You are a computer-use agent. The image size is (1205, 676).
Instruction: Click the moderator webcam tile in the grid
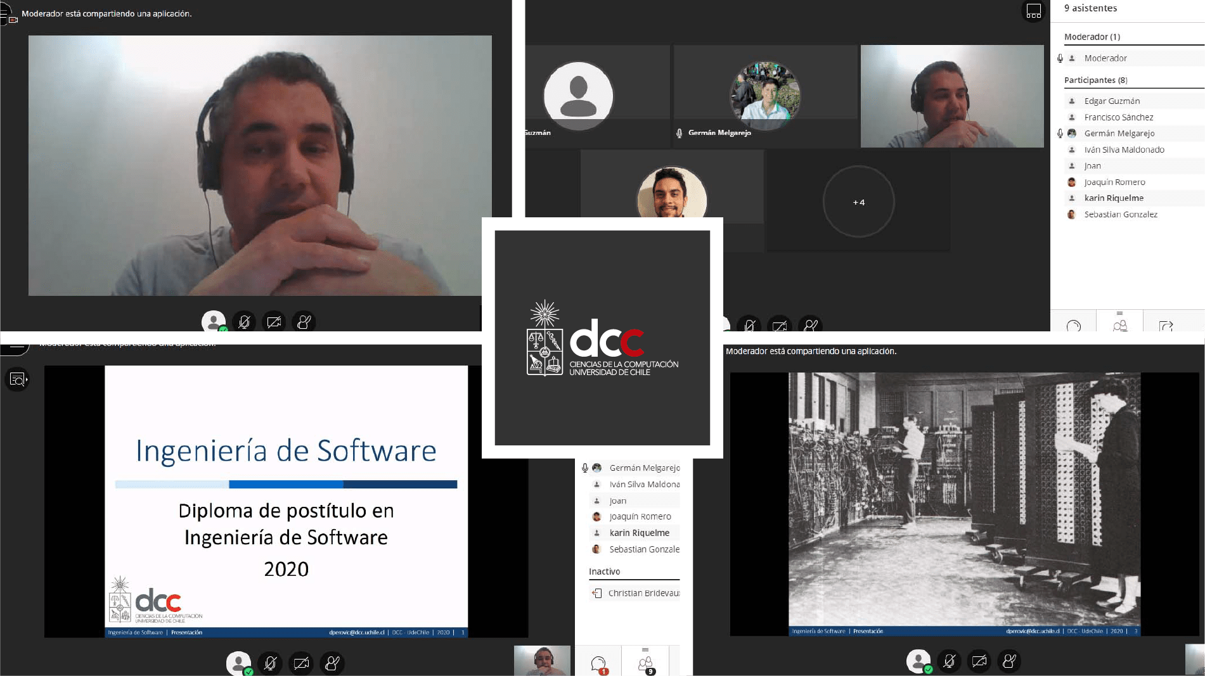(x=952, y=96)
